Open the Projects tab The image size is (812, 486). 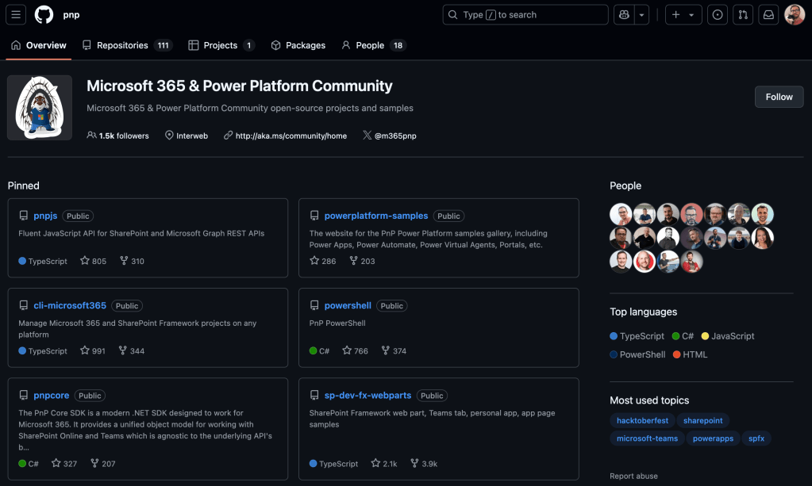[x=221, y=45]
